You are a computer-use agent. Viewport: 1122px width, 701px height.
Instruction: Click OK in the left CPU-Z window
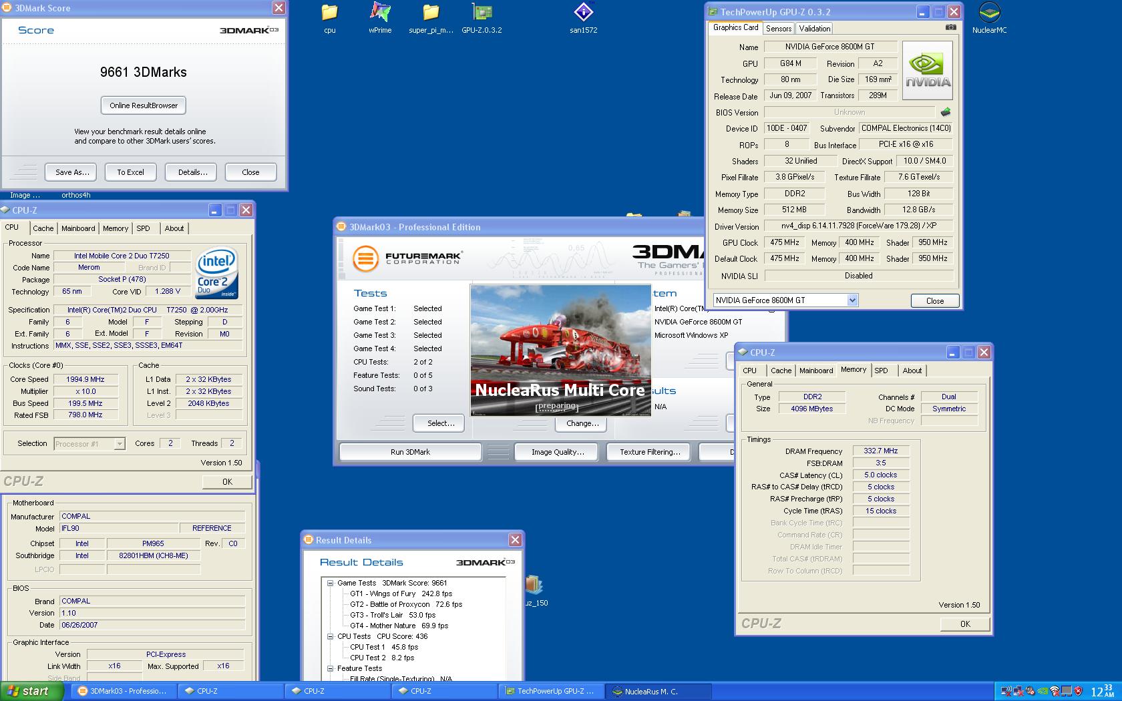[x=227, y=481]
